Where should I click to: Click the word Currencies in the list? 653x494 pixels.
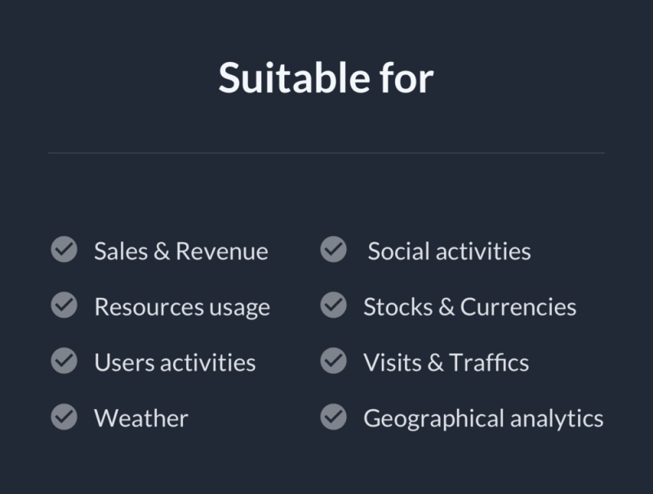(518, 307)
